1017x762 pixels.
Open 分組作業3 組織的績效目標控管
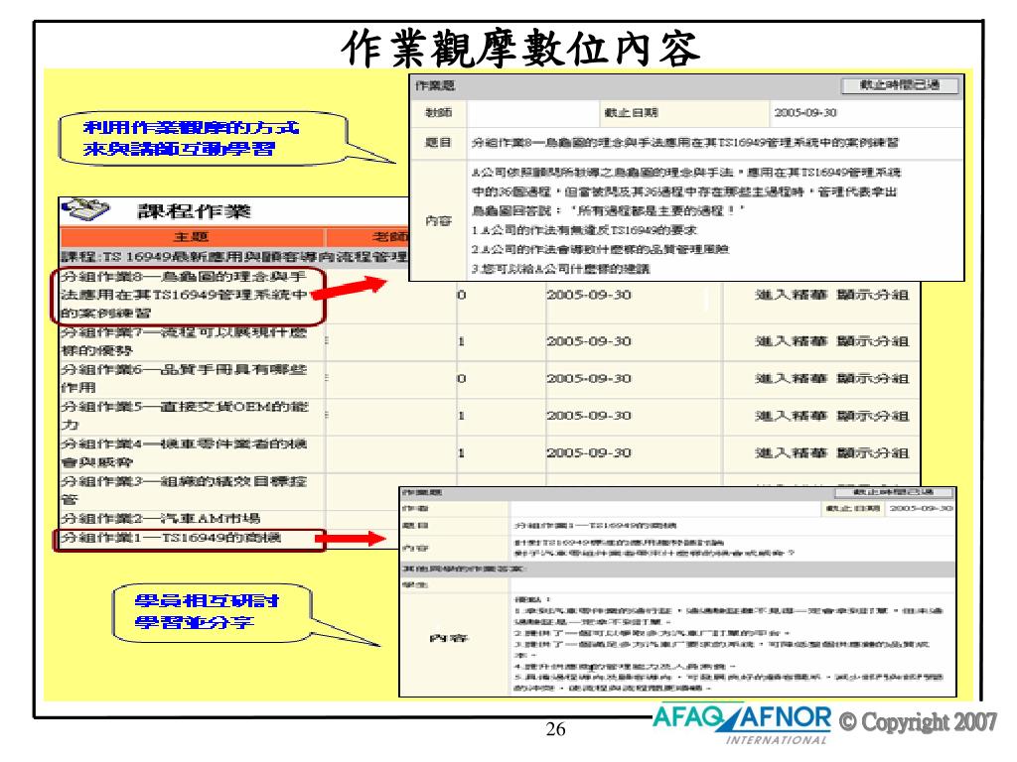[184, 490]
